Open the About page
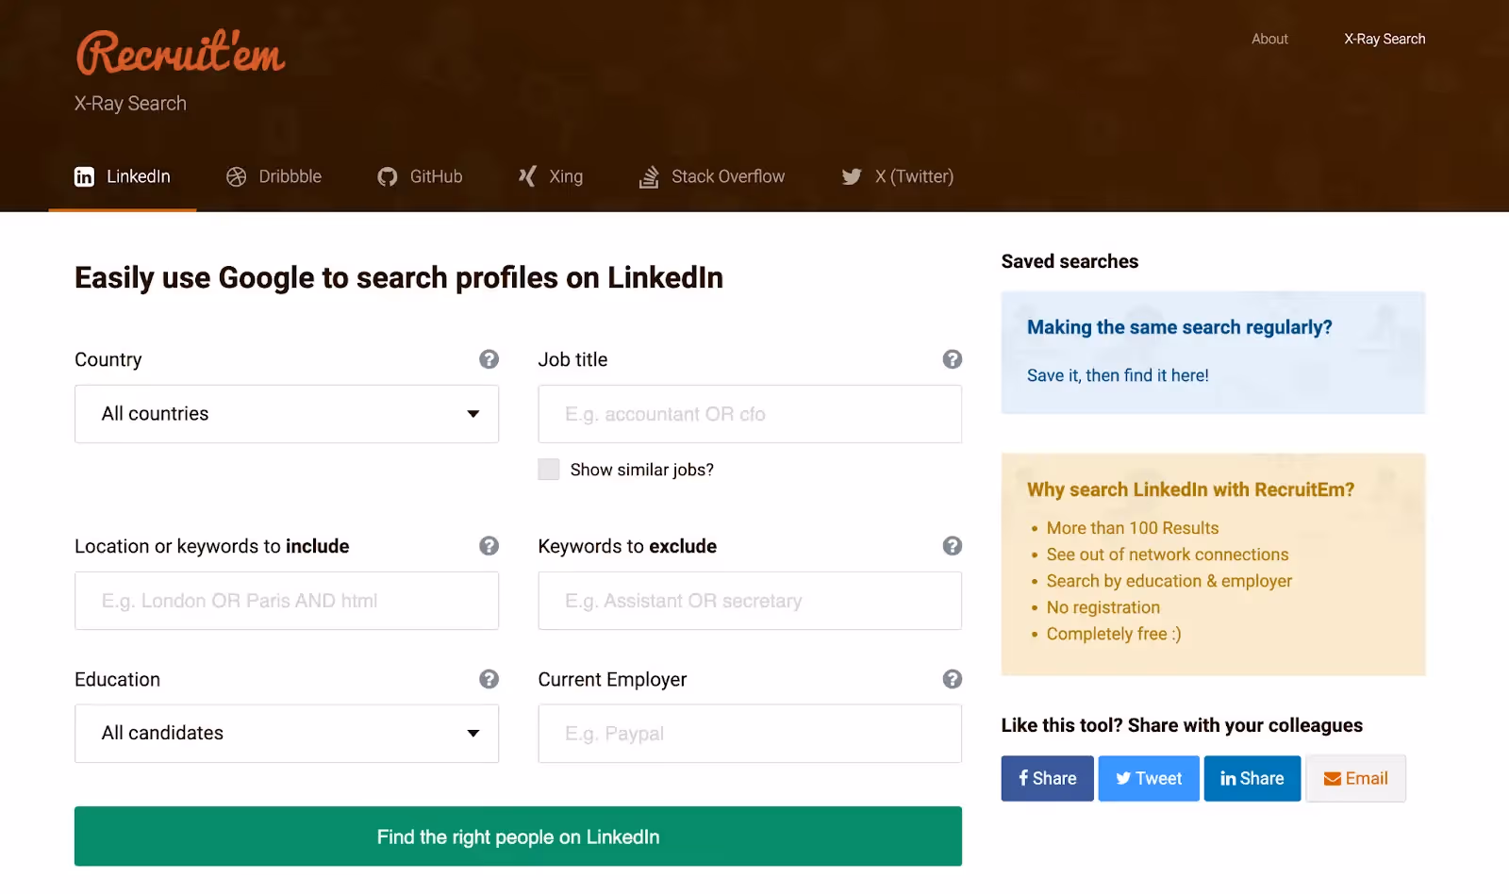 click(1269, 39)
